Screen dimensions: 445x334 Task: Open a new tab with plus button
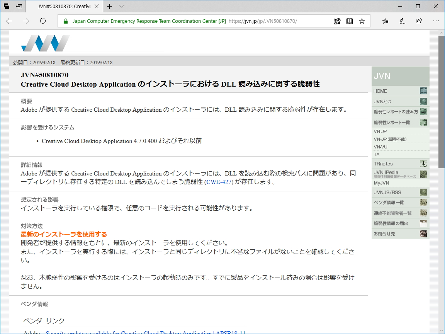click(110, 6)
